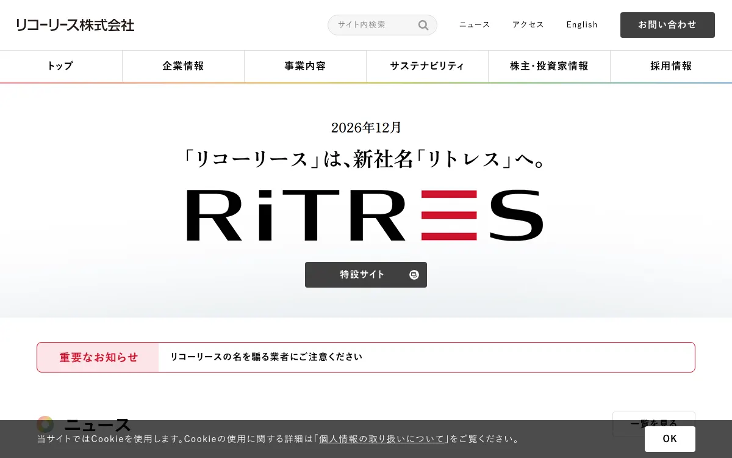The image size is (732, 458).
Task: Open the 株主・投資家情報 menu
Action: (549, 66)
